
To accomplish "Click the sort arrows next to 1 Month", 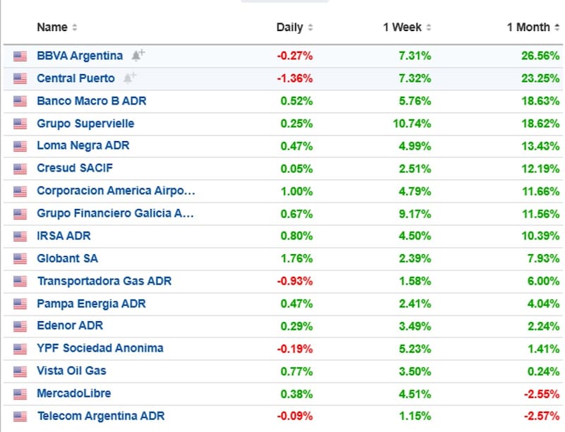I will click(557, 28).
